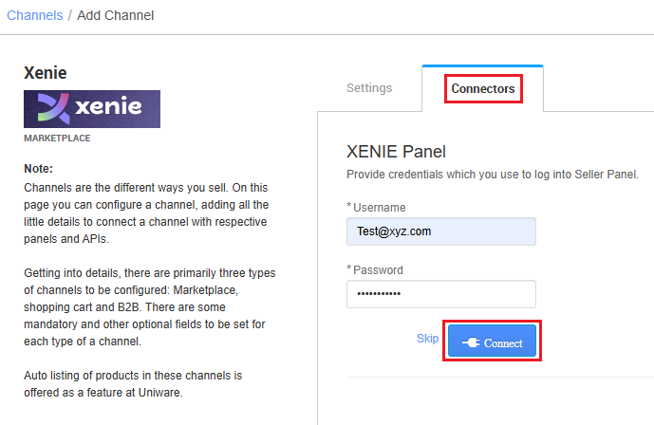The height and width of the screenshot is (425, 654).
Task: Open the Channels breadcrumb link
Action: coord(34,15)
